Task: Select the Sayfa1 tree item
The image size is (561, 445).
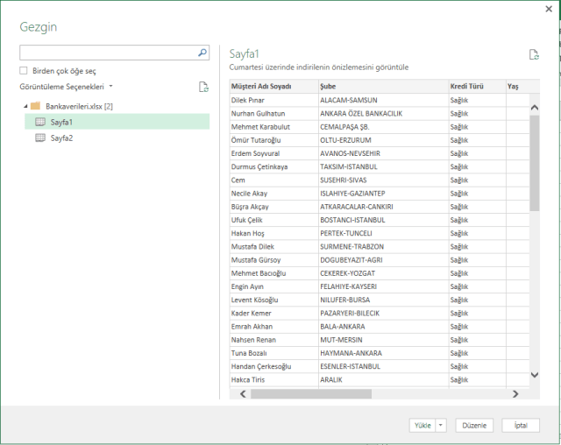Action: pyautogui.click(x=117, y=122)
